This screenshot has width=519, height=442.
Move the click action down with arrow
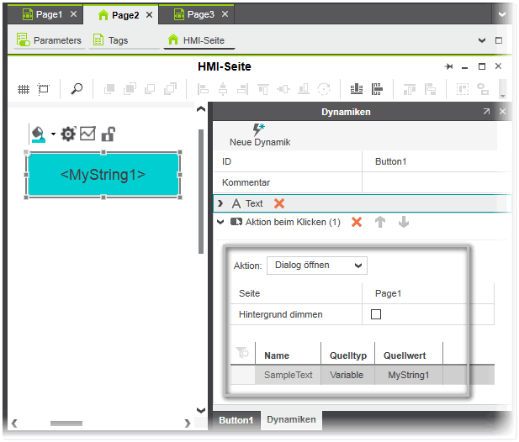click(x=404, y=223)
